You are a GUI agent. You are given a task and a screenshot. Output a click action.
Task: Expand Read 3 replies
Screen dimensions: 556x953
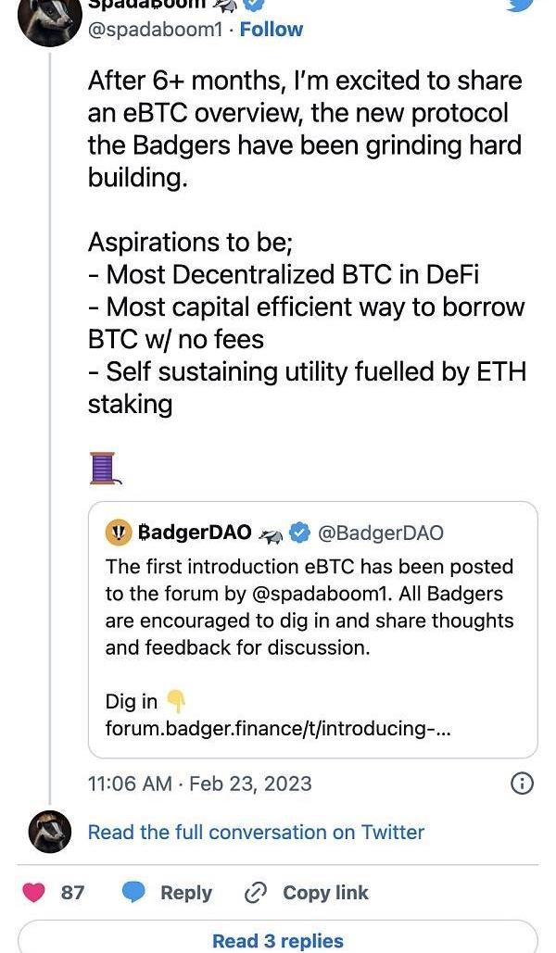(278, 941)
